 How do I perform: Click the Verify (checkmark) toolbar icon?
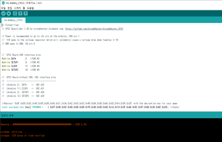point(3,13)
